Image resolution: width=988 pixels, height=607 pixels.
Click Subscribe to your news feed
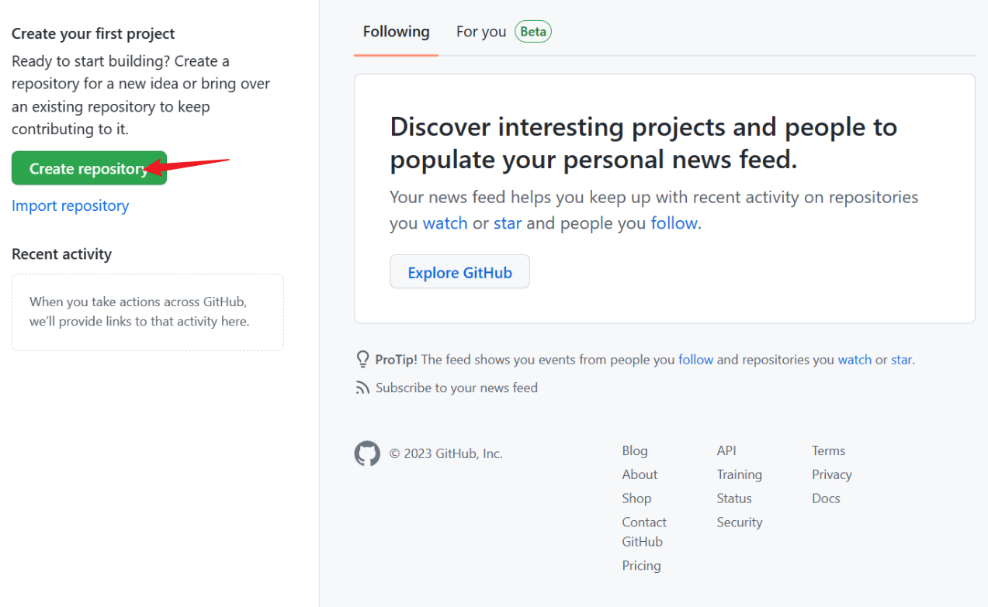point(456,388)
